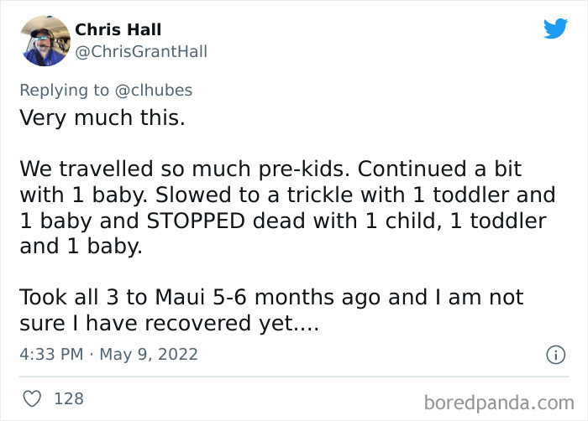Click the "Chris Hall" display name
The width and height of the screenshot is (588, 421).
pyautogui.click(x=118, y=29)
